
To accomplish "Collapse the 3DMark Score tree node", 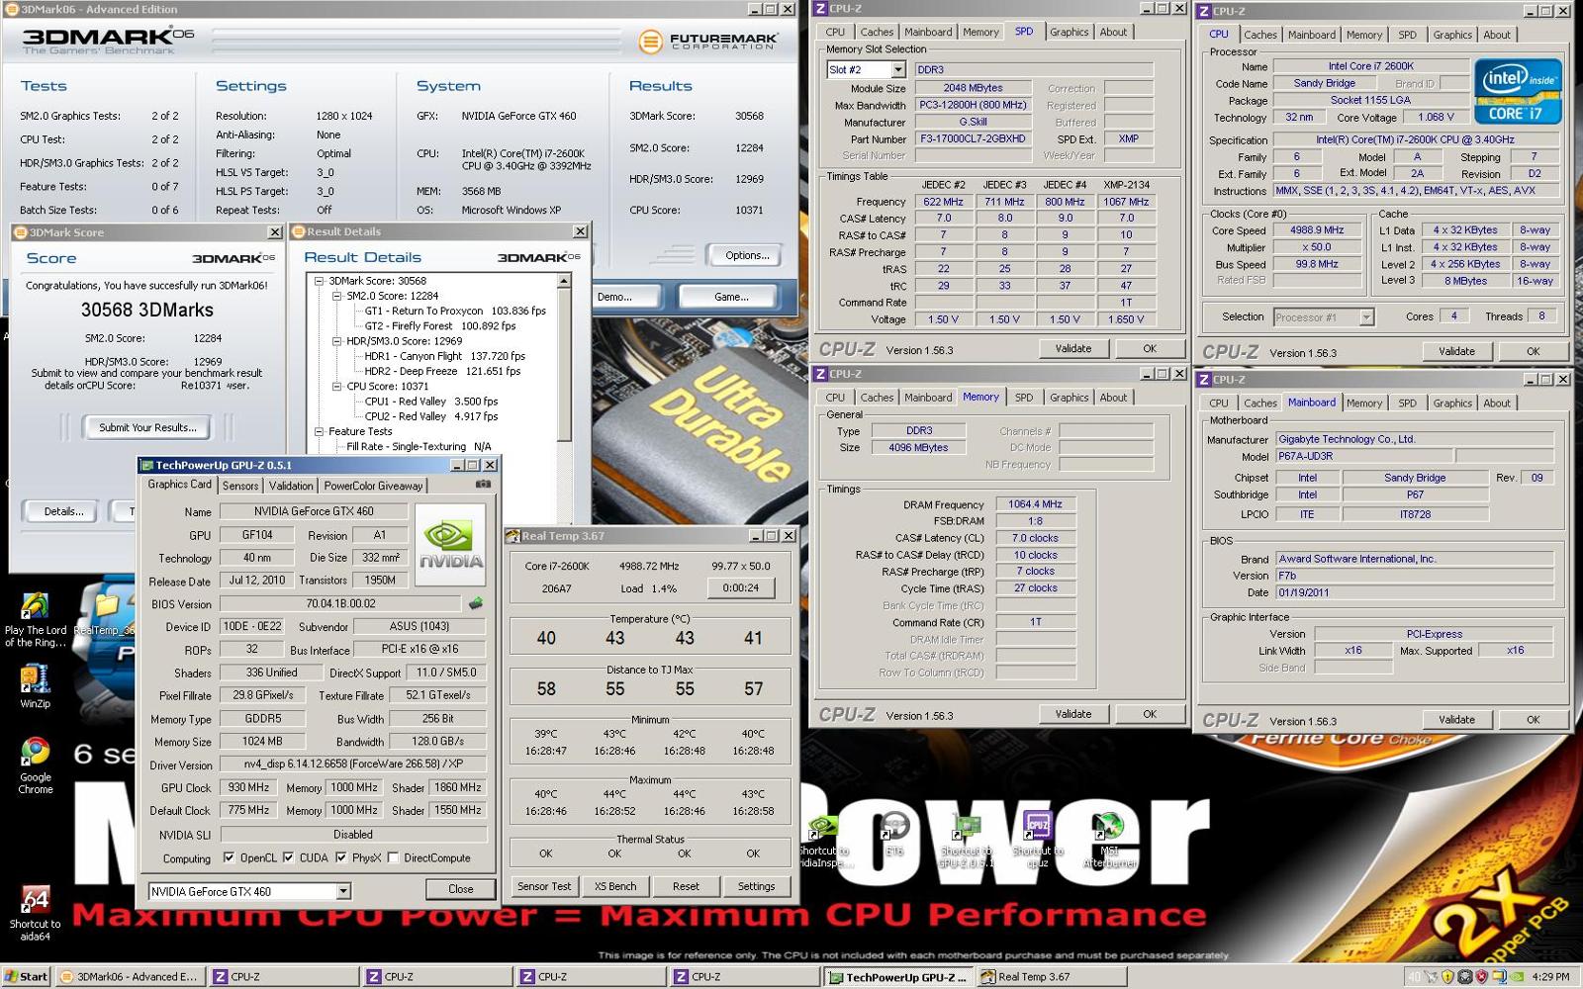I will (320, 281).
